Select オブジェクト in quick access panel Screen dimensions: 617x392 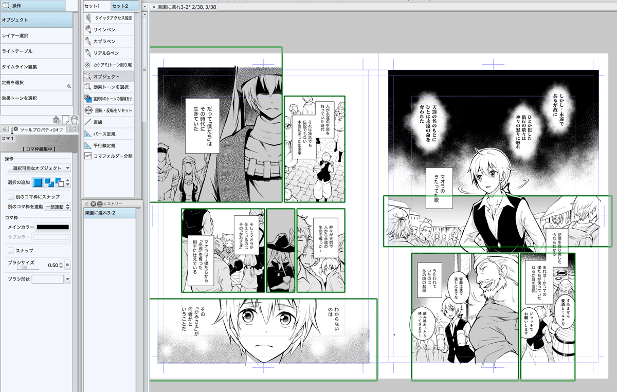click(108, 76)
